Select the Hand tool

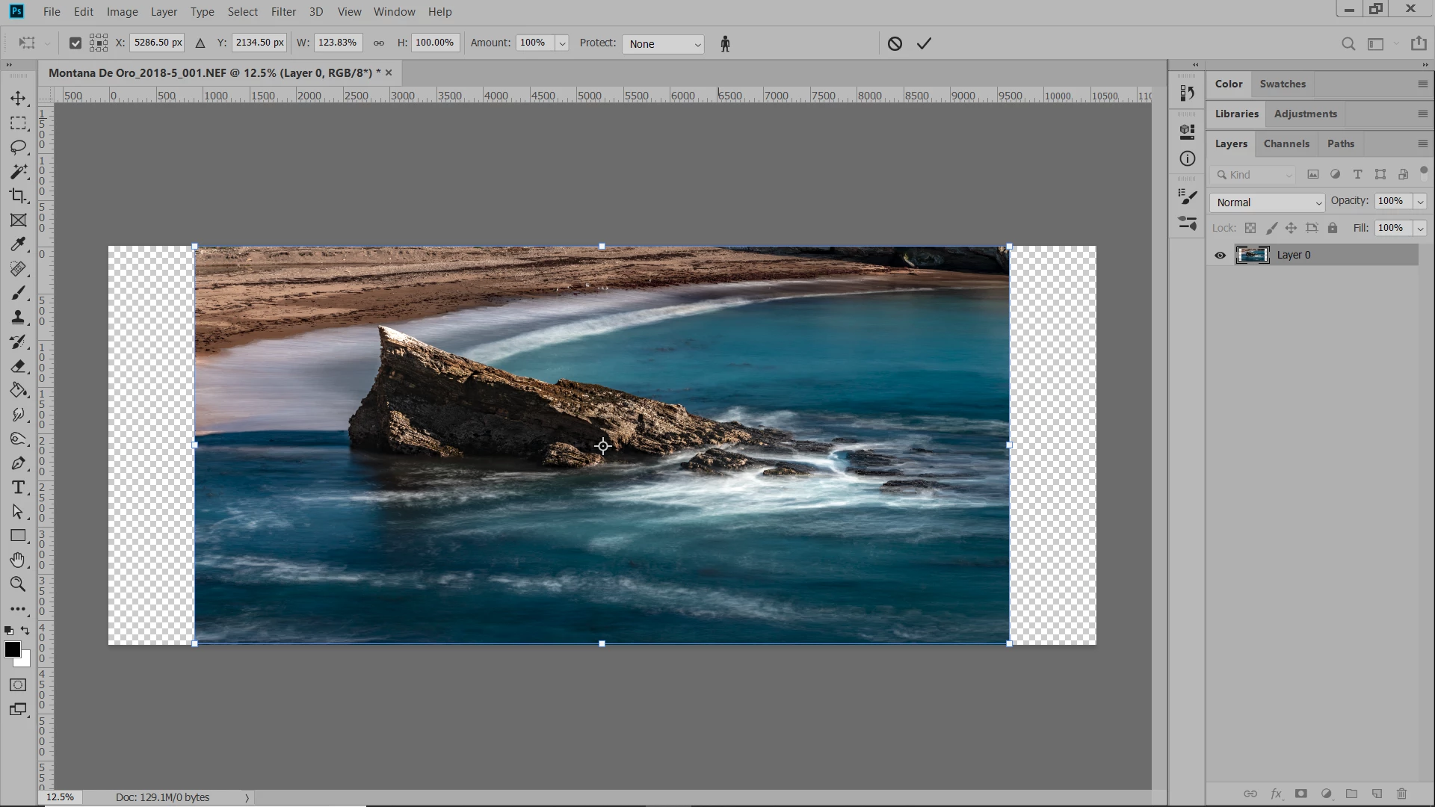(18, 560)
